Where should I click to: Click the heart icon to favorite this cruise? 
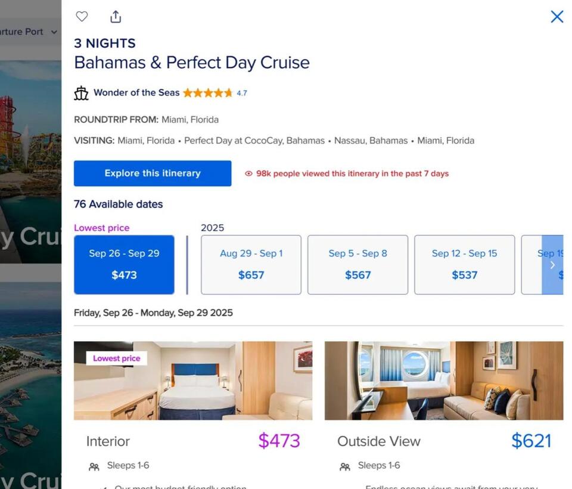tap(82, 17)
